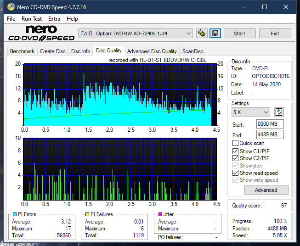Switch to the ScanDisc tab
This screenshot has width=300, height=246.
coord(192,51)
